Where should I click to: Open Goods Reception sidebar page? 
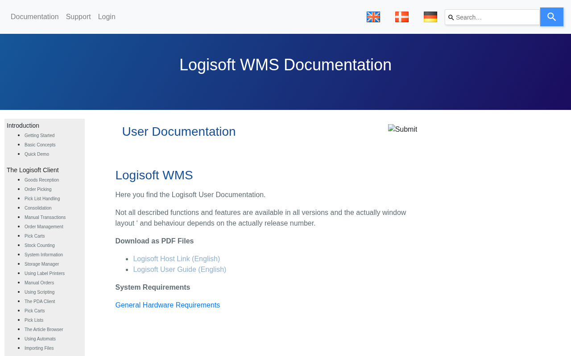coord(42,180)
